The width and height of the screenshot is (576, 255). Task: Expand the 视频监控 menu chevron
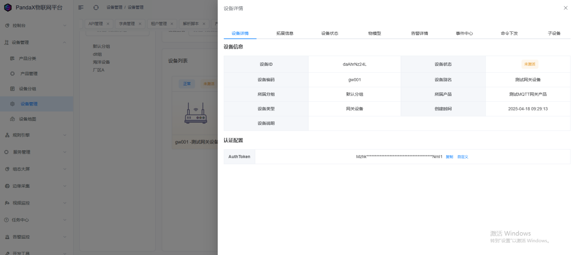[65, 203]
